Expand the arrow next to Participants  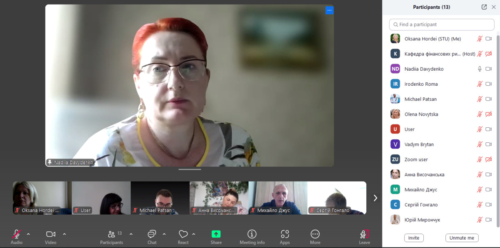coord(131,234)
